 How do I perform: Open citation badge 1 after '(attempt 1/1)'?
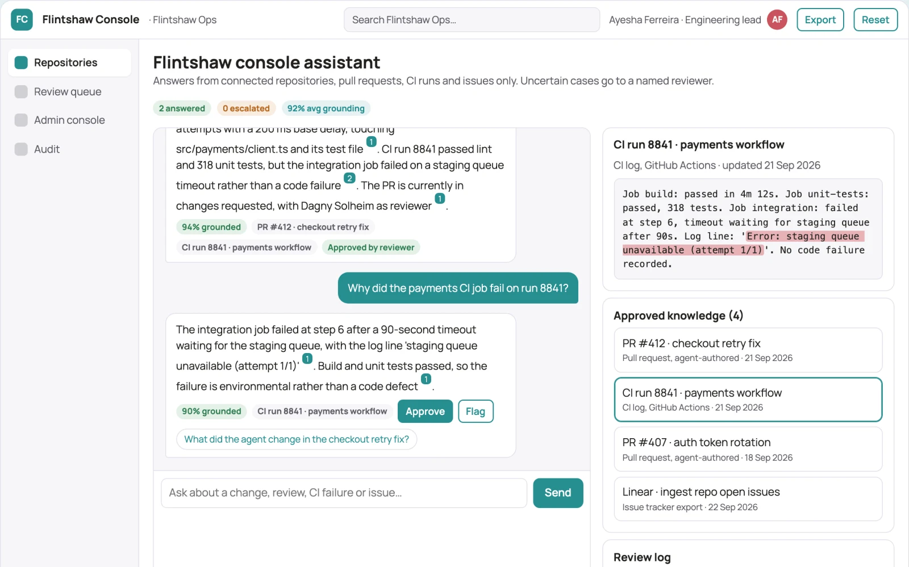click(307, 359)
